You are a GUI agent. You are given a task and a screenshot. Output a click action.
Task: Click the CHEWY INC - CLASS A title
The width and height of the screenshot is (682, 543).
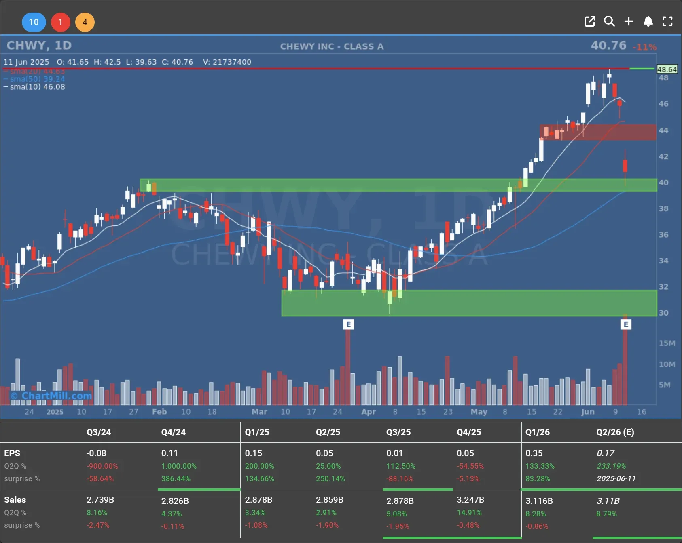[x=332, y=46]
